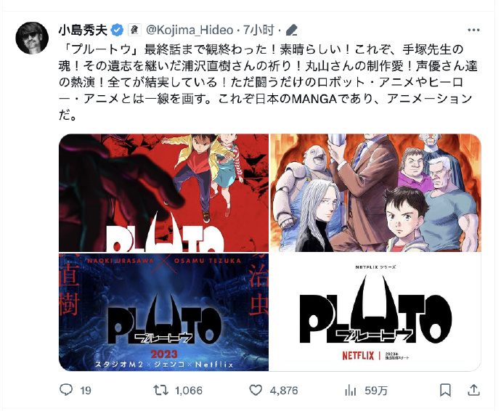The height and width of the screenshot is (411, 501).
Task: Open the red Pluto poster image
Action: coord(163,192)
